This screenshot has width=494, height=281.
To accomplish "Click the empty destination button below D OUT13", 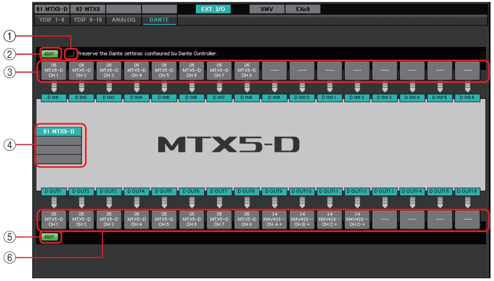I will click(385, 220).
